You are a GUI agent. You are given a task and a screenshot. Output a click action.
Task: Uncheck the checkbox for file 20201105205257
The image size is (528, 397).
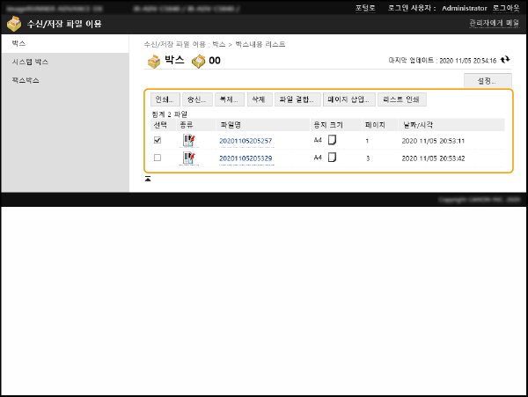point(158,141)
